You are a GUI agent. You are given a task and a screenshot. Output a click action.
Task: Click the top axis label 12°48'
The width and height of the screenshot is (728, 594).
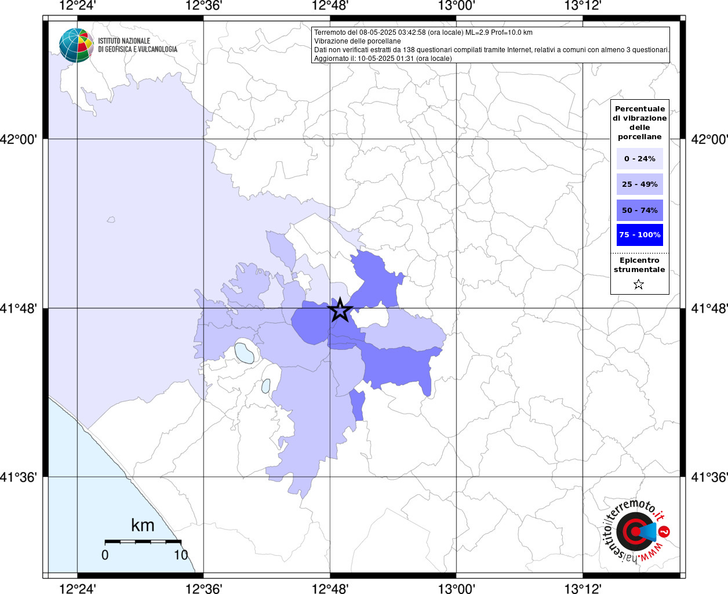(x=330, y=6)
